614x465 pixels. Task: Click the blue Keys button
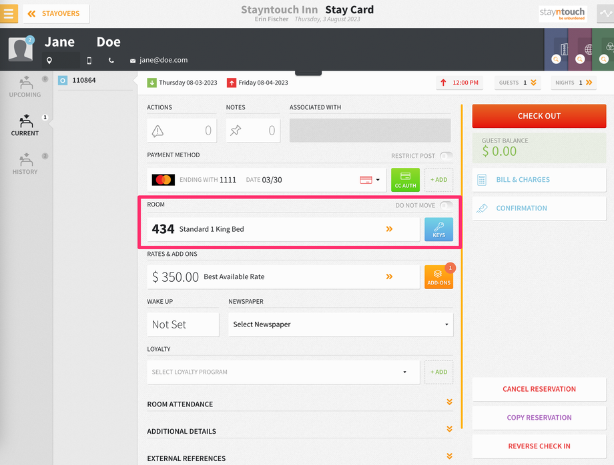(439, 229)
